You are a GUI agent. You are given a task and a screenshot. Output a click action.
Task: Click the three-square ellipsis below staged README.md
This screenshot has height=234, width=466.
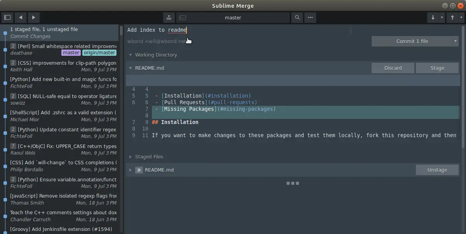(x=292, y=183)
